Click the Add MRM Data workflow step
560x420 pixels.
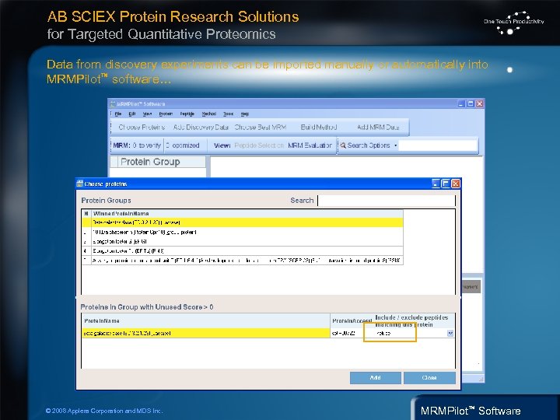[x=378, y=127]
